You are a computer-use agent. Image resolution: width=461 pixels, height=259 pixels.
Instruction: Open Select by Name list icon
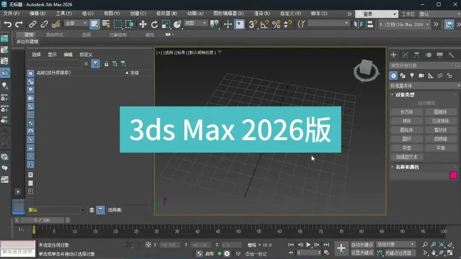(106, 24)
